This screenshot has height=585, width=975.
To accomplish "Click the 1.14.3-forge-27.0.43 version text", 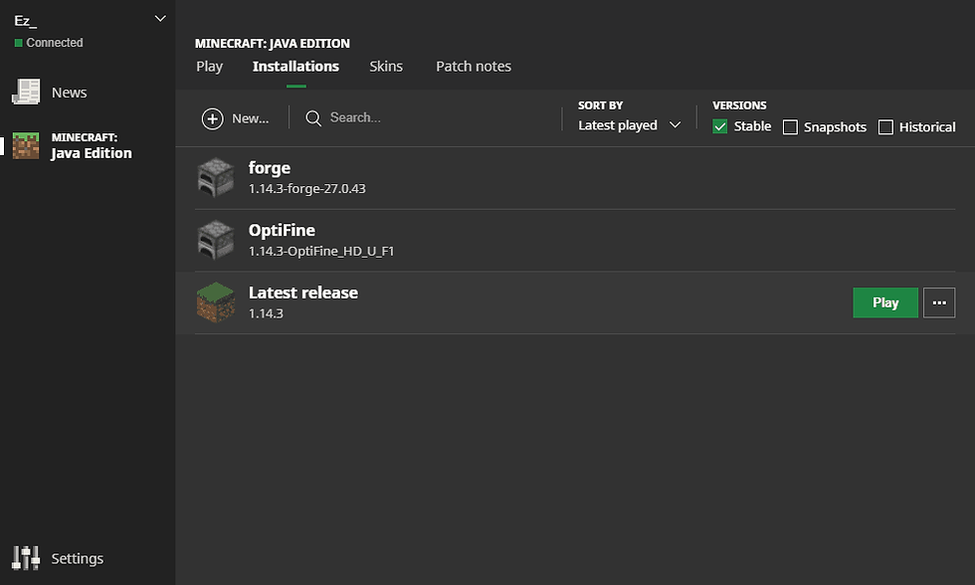I will click(307, 188).
